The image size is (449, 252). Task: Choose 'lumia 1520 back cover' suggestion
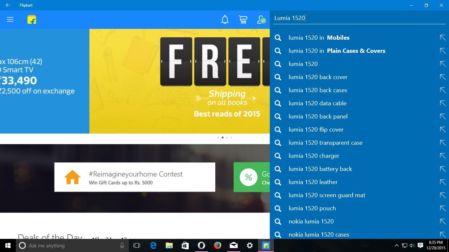(x=359, y=77)
